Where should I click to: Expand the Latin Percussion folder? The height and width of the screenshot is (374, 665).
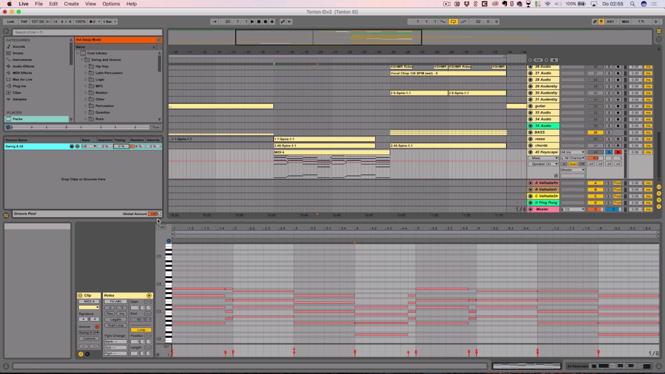pyautogui.click(x=86, y=73)
